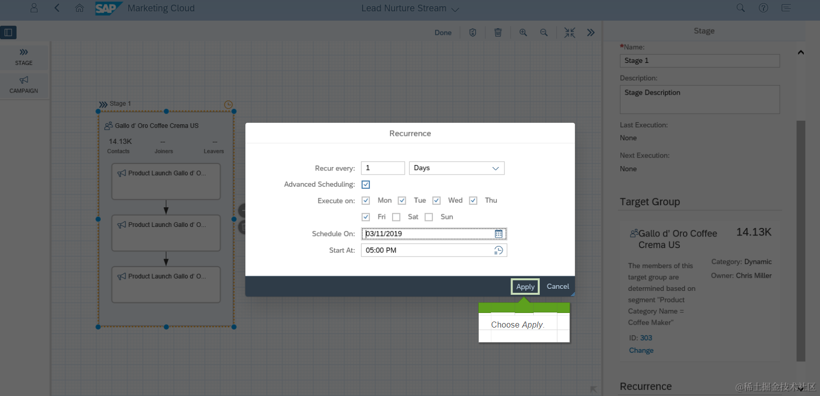Click the Marketing Cloud title text
Image resolution: width=820 pixels, height=396 pixels.
click(161, 8)
